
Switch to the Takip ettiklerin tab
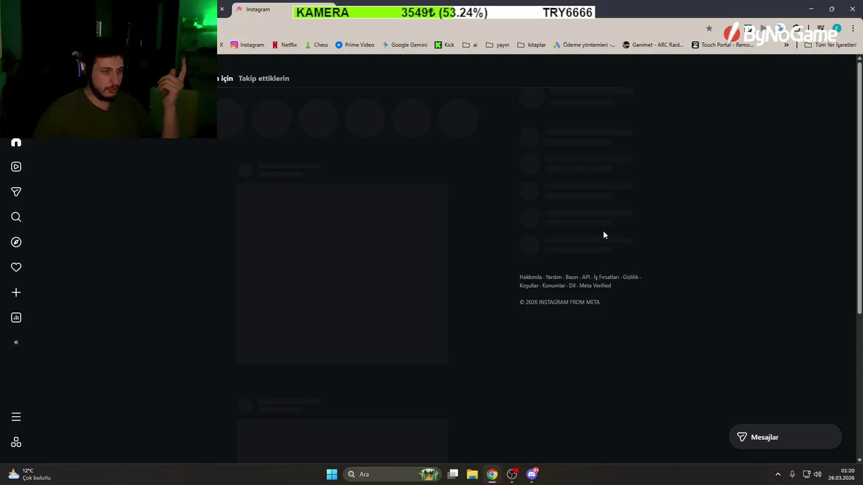[264, 78]
